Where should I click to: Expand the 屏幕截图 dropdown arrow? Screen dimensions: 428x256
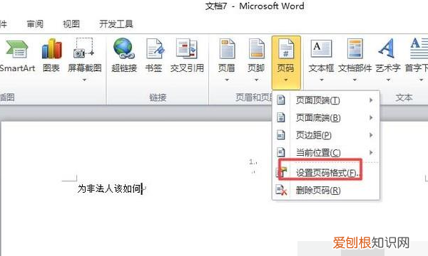coord(84,80)
